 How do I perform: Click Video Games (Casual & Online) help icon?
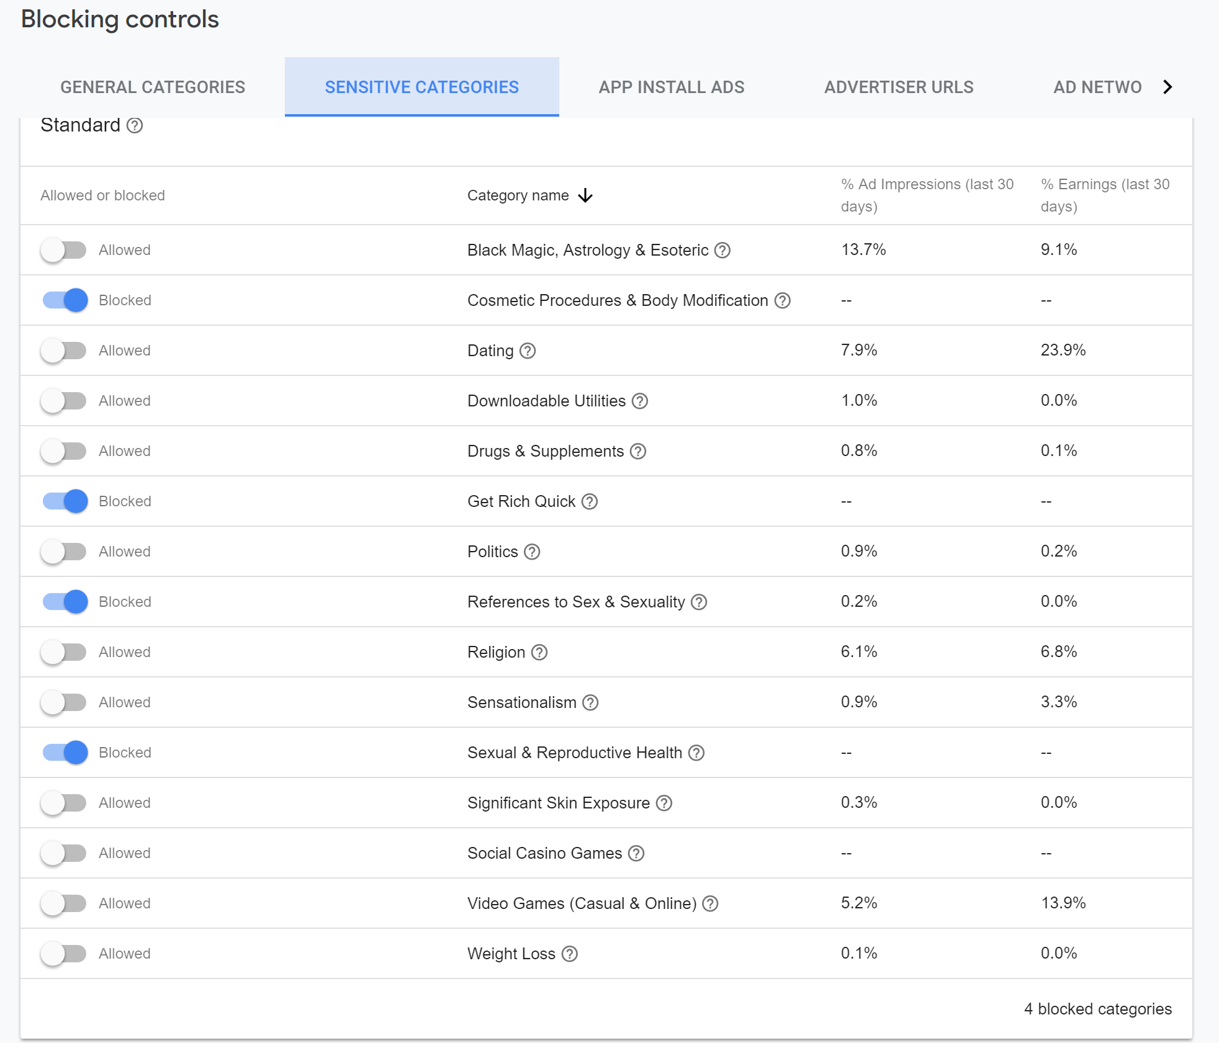710,904
